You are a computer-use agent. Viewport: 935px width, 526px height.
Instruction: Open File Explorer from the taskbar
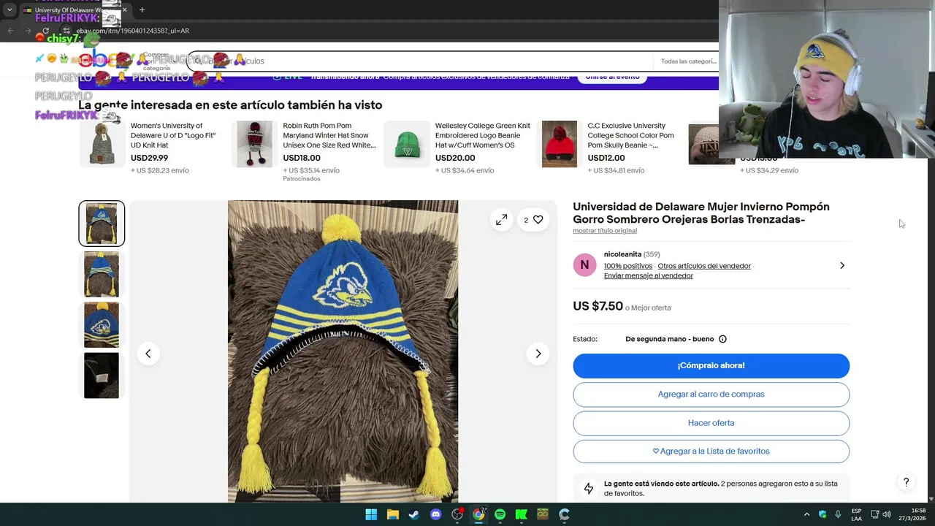point(392,514)
